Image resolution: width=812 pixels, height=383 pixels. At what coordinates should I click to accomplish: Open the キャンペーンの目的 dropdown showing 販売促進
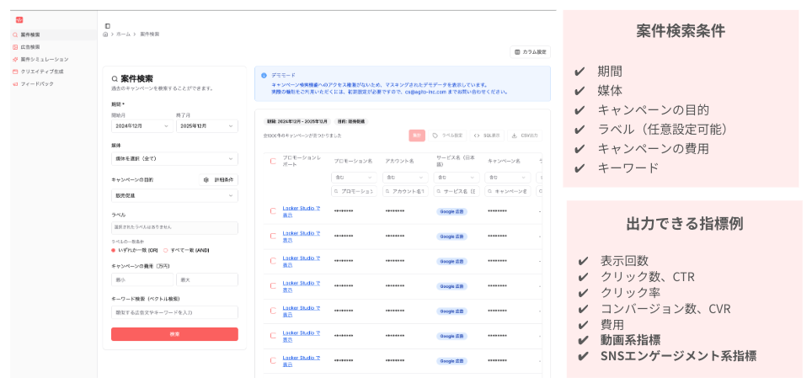pos(174,195)
